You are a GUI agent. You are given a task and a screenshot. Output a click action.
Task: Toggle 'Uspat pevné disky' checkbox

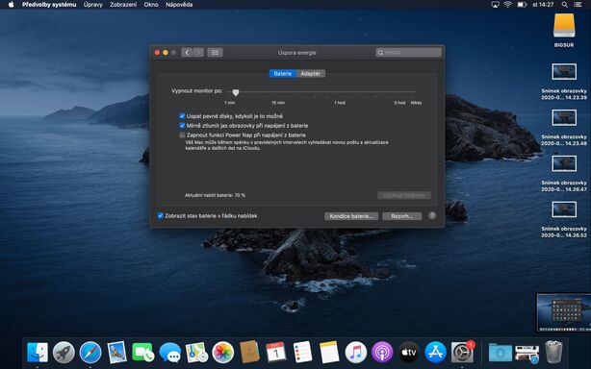pos(182,116)
